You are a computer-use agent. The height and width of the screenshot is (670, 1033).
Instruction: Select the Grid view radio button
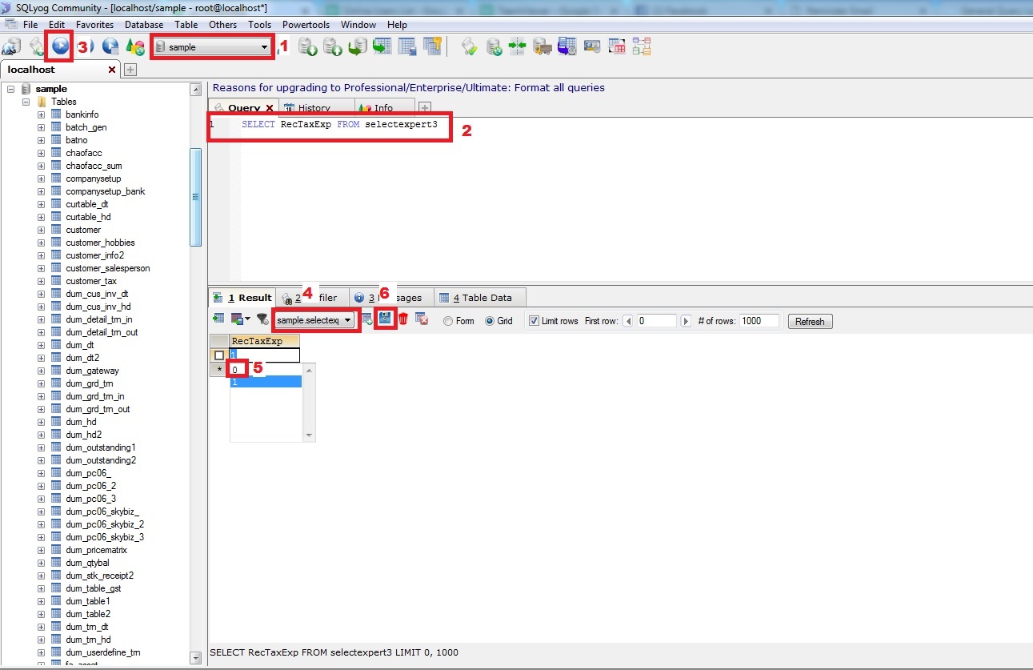pyautogui.click(x=489, y=321)
